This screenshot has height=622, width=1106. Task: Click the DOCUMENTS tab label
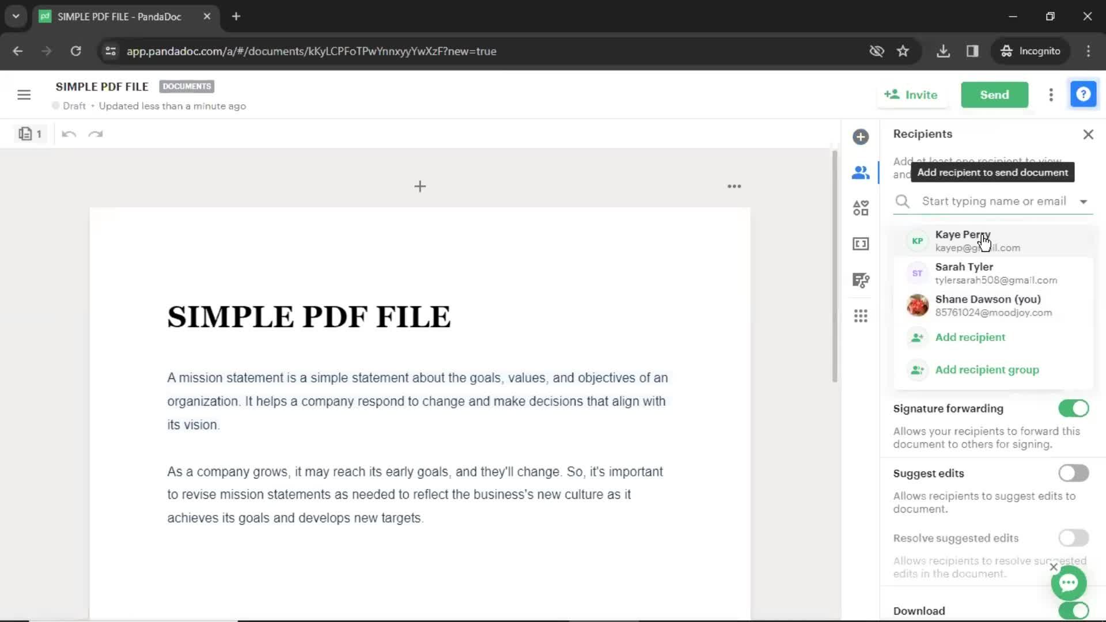pyautogui.click(x=186, y=86)
